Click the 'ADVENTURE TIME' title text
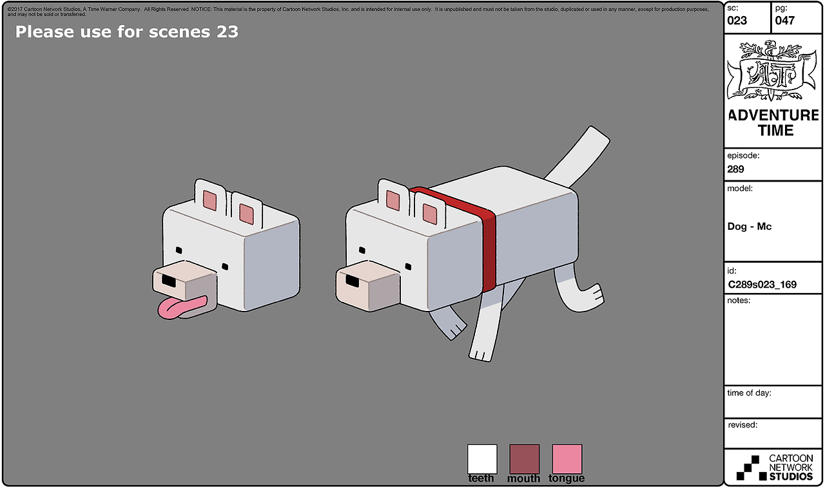 point(773,123)
